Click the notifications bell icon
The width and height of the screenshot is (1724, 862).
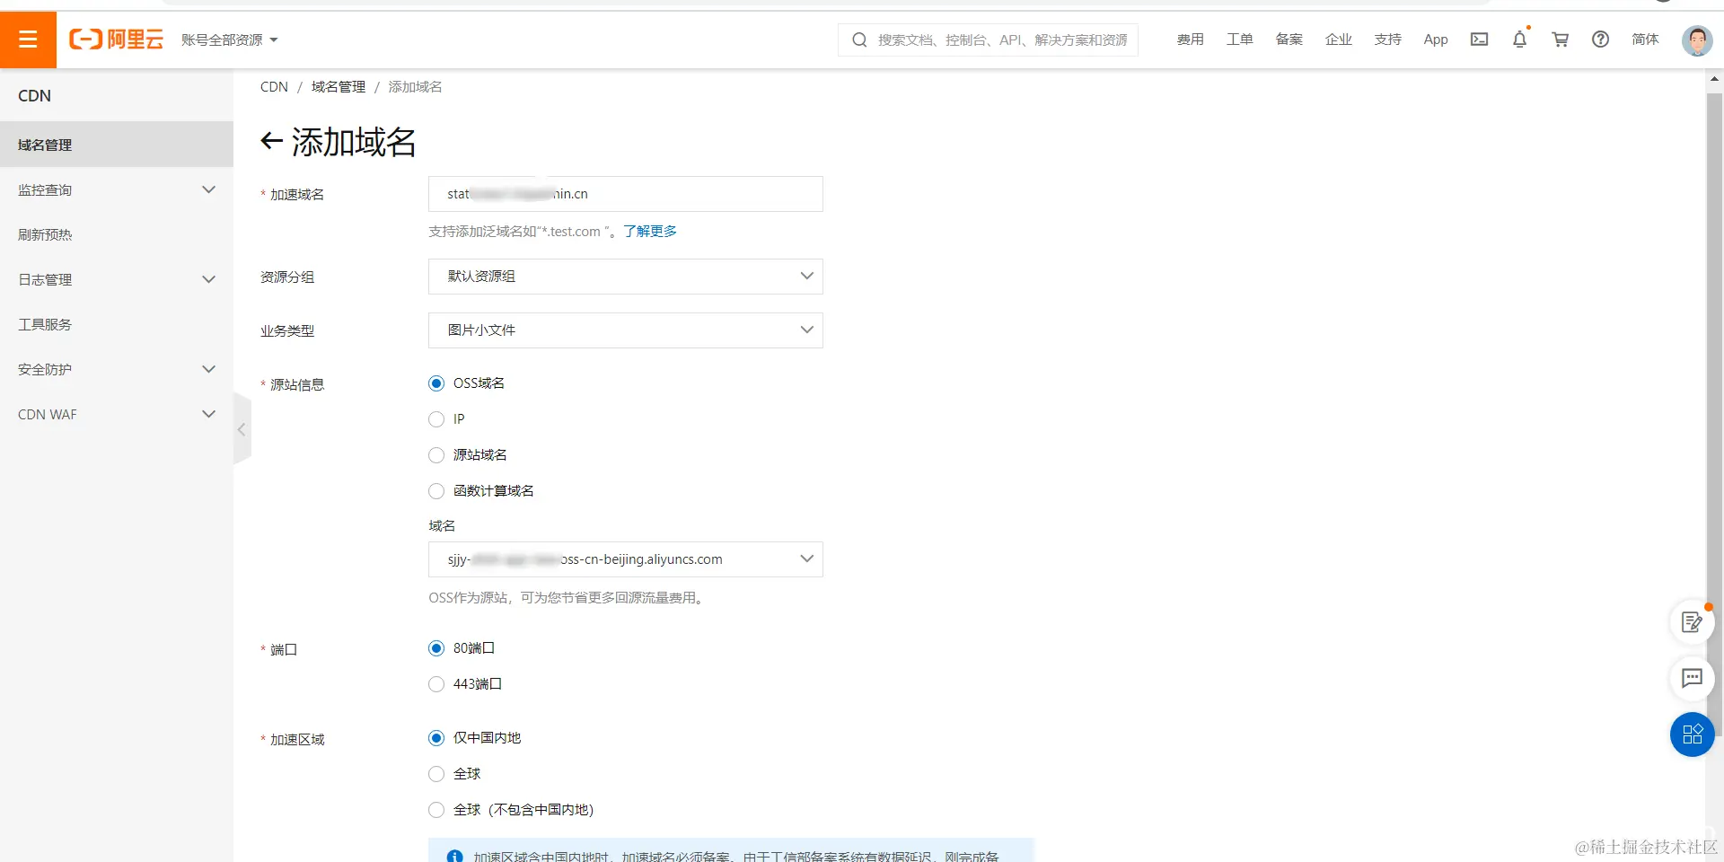(x=1519, y=40)
